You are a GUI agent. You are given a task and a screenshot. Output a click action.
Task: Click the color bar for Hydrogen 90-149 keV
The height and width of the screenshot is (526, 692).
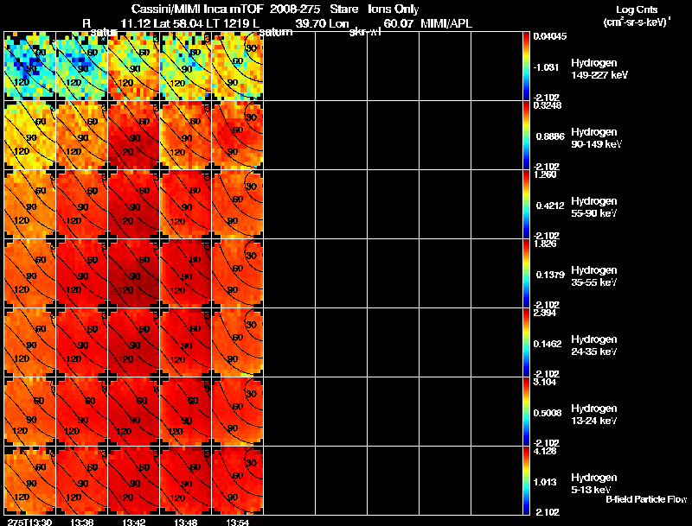[x=526, y=135]
